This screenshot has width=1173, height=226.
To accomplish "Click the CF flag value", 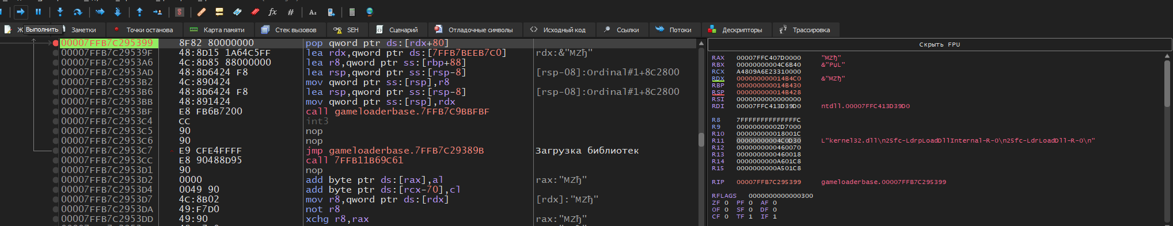I will 726,217.
